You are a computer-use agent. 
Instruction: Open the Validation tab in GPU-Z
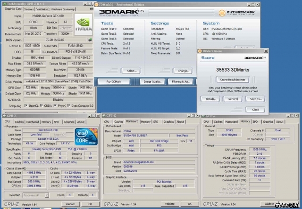coord(42,9)
